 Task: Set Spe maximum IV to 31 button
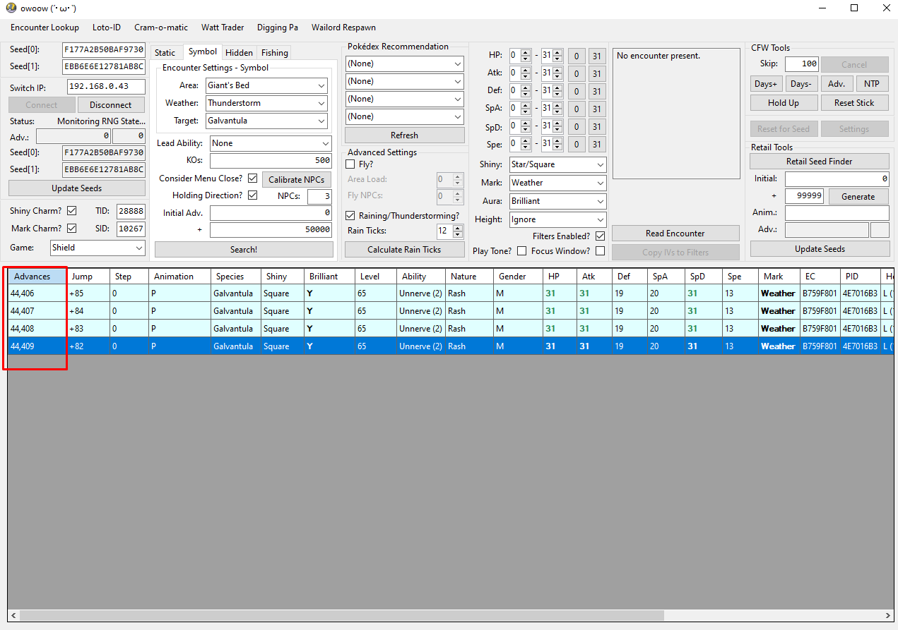597,145
